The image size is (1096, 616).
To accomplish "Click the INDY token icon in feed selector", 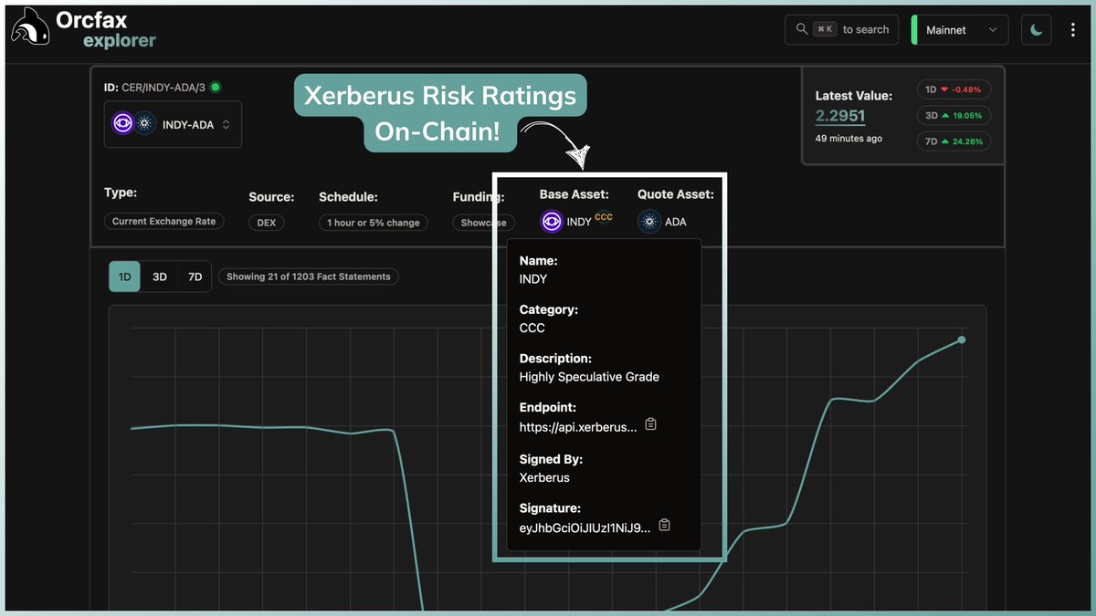I will (123, 124).
